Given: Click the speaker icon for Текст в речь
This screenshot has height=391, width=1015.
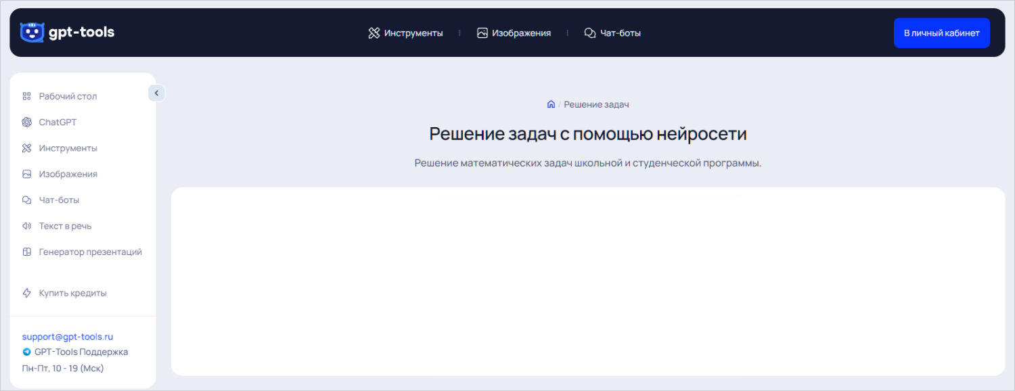Looking at the screenshot, I should (x=27, y=225).
